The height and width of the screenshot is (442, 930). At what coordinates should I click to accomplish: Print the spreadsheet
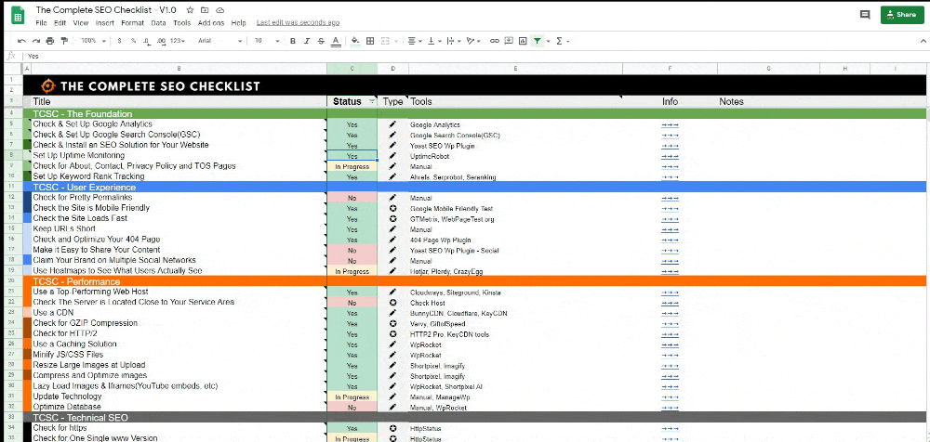(x=50, y=41)
